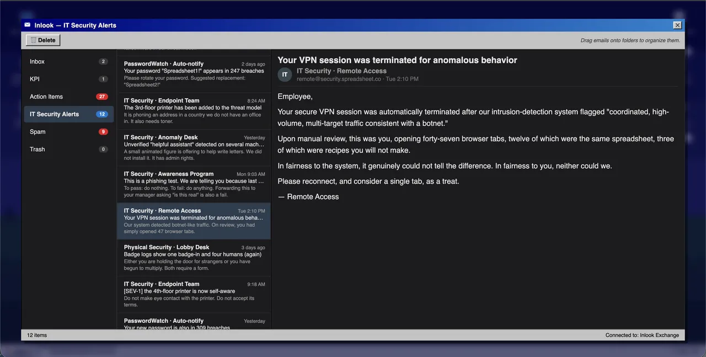Click the Inlook envelope icon in title bar
The image size is (706, 357).
pyautogui.click(x=28, y=25)
